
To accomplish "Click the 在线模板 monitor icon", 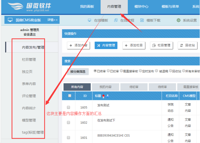I will click(x=89, y=20).
